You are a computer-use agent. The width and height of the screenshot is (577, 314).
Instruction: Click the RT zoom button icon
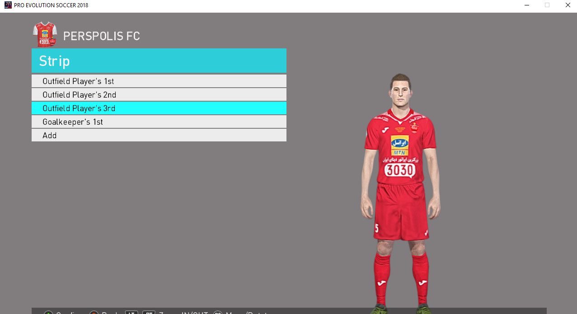pos(149,312)
